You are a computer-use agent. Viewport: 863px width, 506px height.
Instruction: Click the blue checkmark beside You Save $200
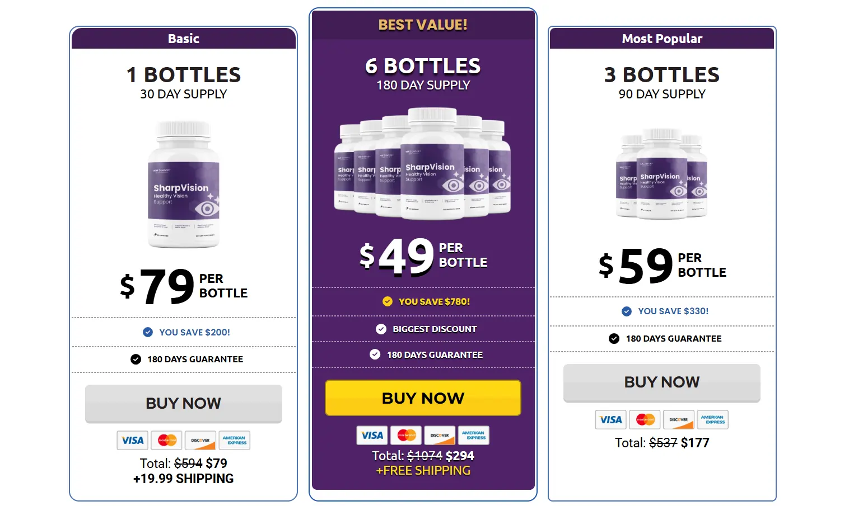pyautogui.click(x=148, y=332)
